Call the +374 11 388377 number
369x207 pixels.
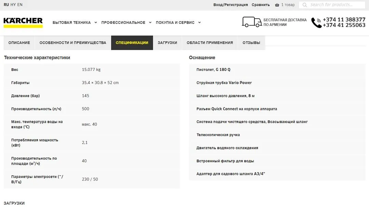(344, 20)
